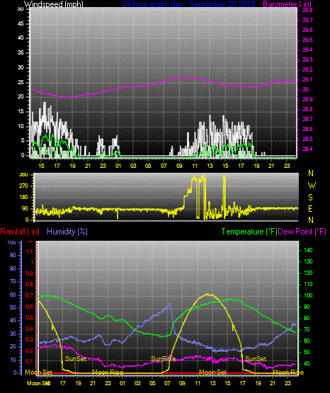
Task: Click hour 11 on windspeed chart time axis
Action: 195,166
